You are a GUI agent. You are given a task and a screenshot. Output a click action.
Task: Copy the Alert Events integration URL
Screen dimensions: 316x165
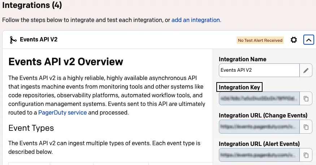(x=306, y=155)
